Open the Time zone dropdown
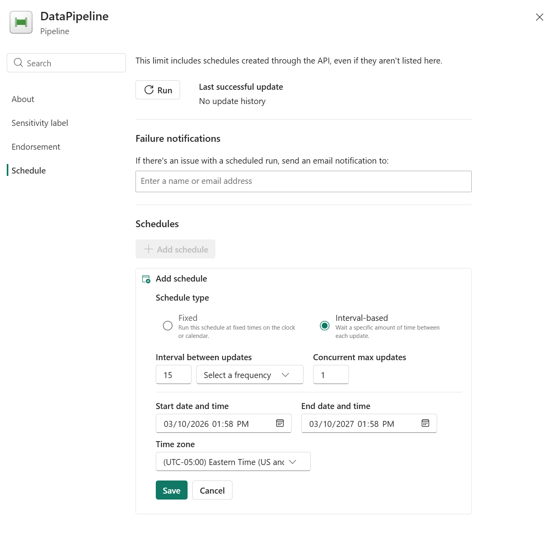This screenshot has width=552, height=548. [x=233, y=461]
